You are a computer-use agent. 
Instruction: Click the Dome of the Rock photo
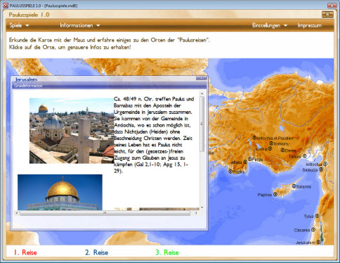point(60,192)
